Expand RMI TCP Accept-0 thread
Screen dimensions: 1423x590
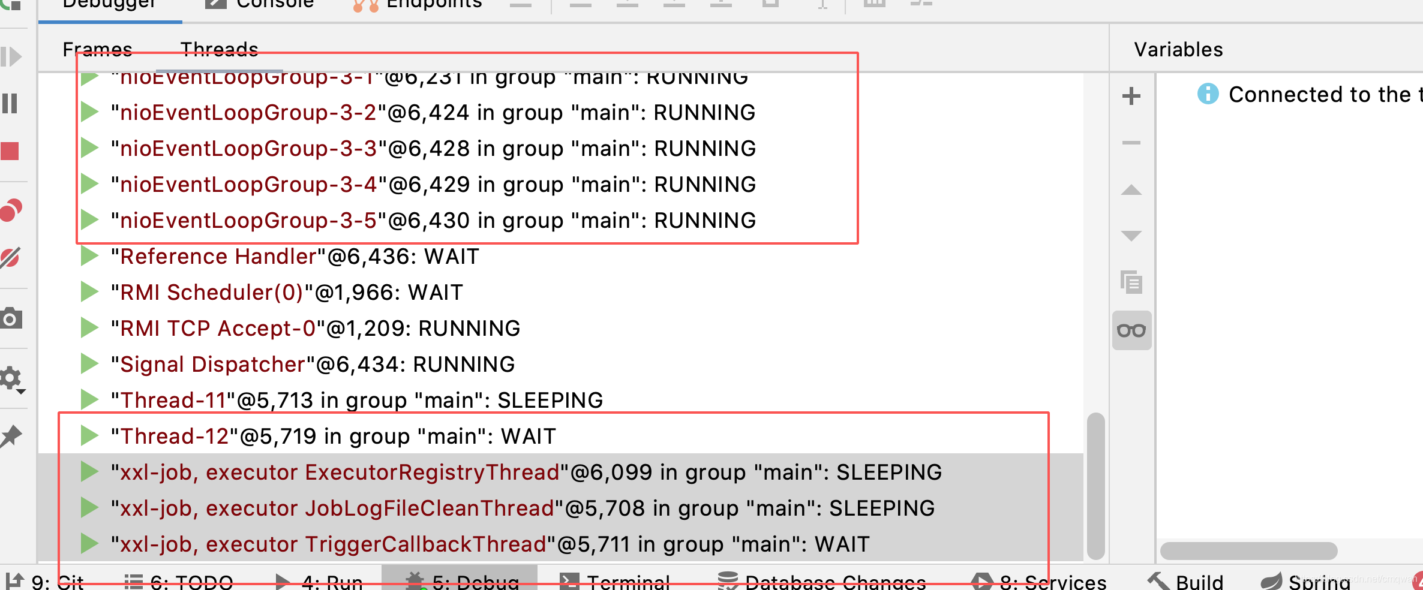pyautogui.click(x=89, y=328)
